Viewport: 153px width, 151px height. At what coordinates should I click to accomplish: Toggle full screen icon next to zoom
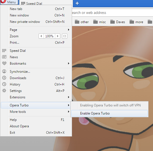point(64,36)
